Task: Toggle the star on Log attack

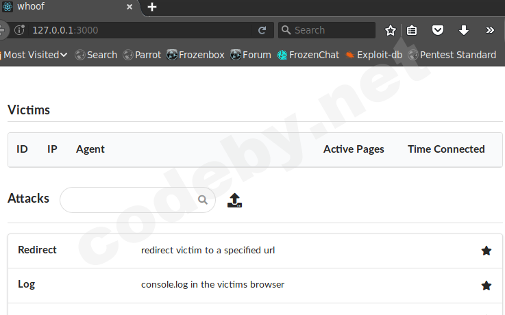Action: (486, 285)
